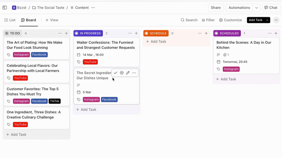282x158 pixels.
Task: Click the add subtask circle-plus icon
Action: [x=122, y=73]
